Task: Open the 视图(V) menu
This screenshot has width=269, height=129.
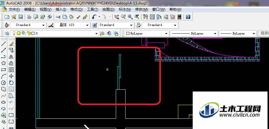Action: [45, 9]
